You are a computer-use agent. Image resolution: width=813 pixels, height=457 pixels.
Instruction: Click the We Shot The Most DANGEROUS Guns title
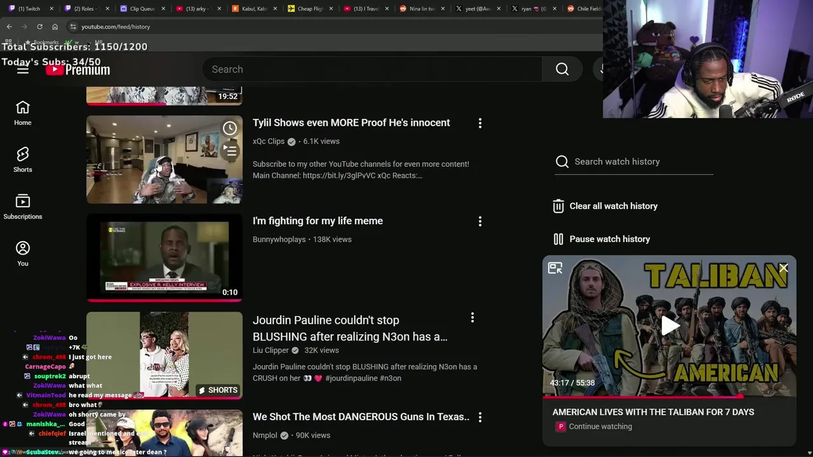coord(361,417)
